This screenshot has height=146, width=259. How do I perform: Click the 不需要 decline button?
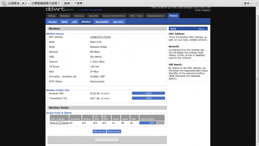click(x=78, y=3)
